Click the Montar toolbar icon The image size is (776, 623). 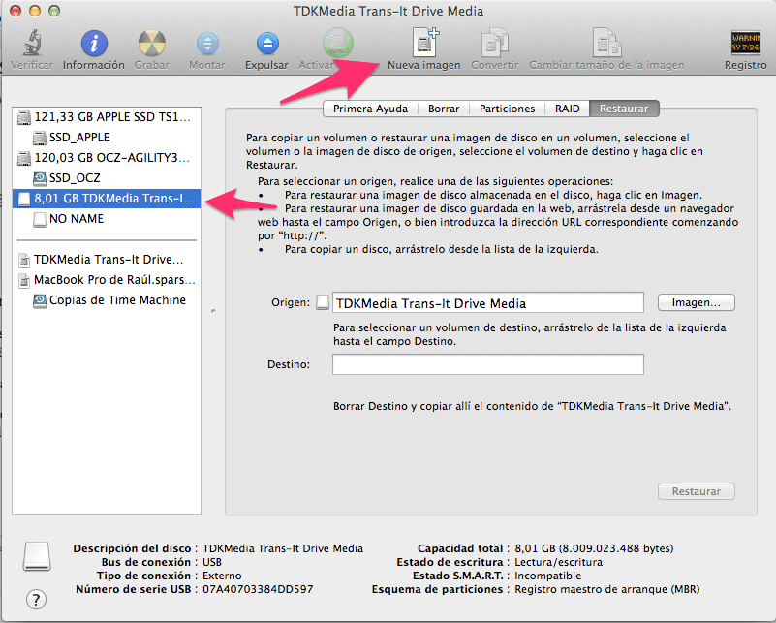207,44
